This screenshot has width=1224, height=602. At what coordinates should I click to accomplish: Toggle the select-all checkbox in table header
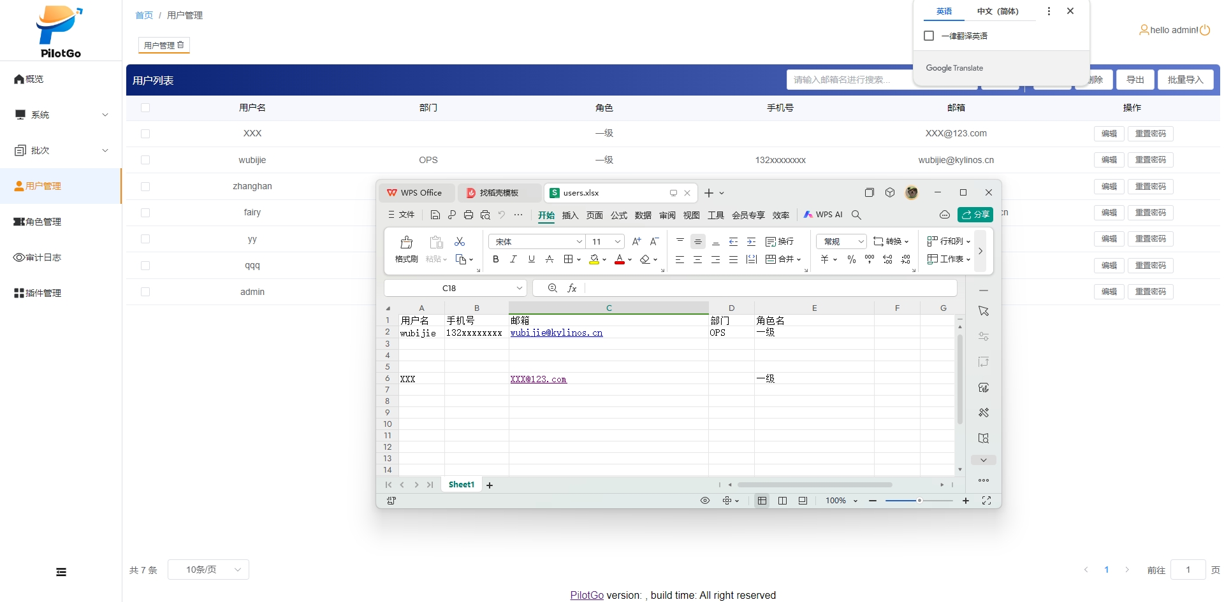pos(145,108)
